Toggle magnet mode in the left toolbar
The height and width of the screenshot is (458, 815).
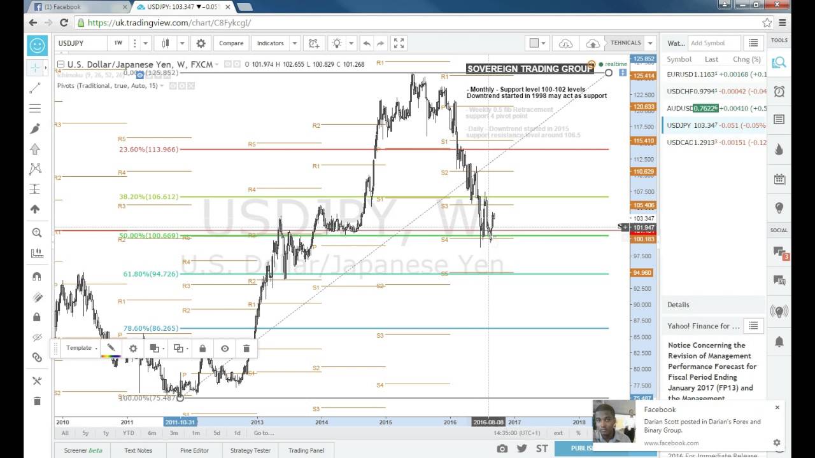pyautogui.click(x=36, y=277)
